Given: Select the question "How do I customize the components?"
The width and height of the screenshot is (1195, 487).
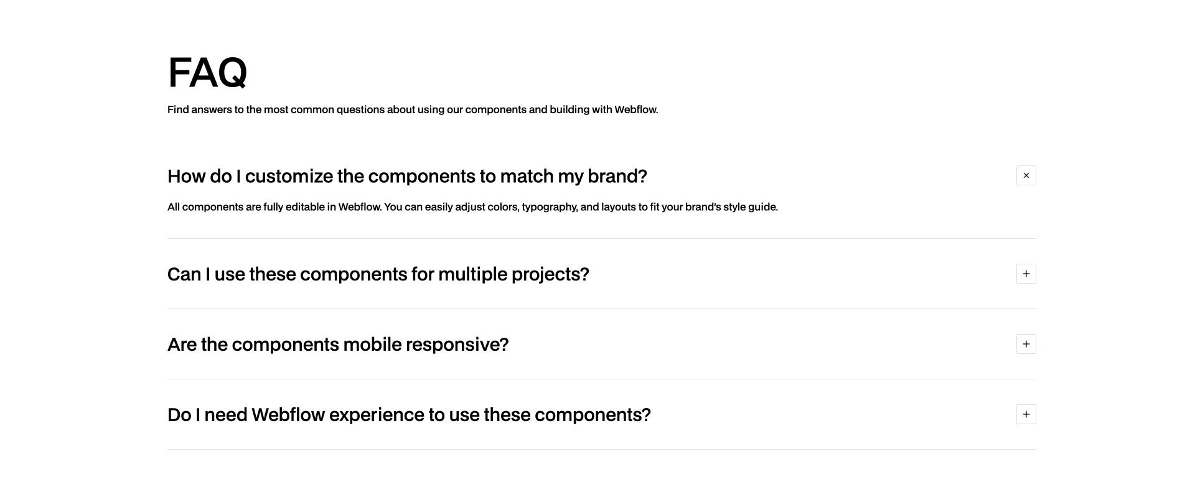Looking at the screenshot, I should [406, 176].
